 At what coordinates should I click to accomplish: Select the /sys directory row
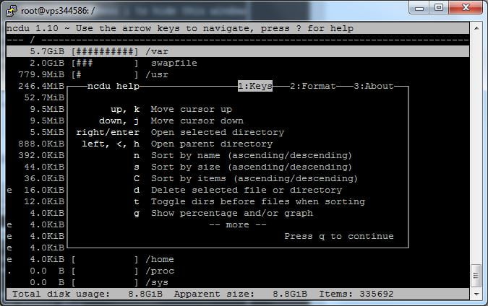(238, 282)
